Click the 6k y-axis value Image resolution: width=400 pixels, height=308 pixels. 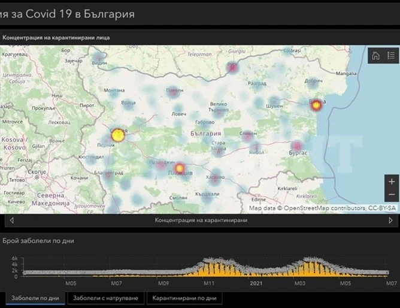[x=14, y=258]
